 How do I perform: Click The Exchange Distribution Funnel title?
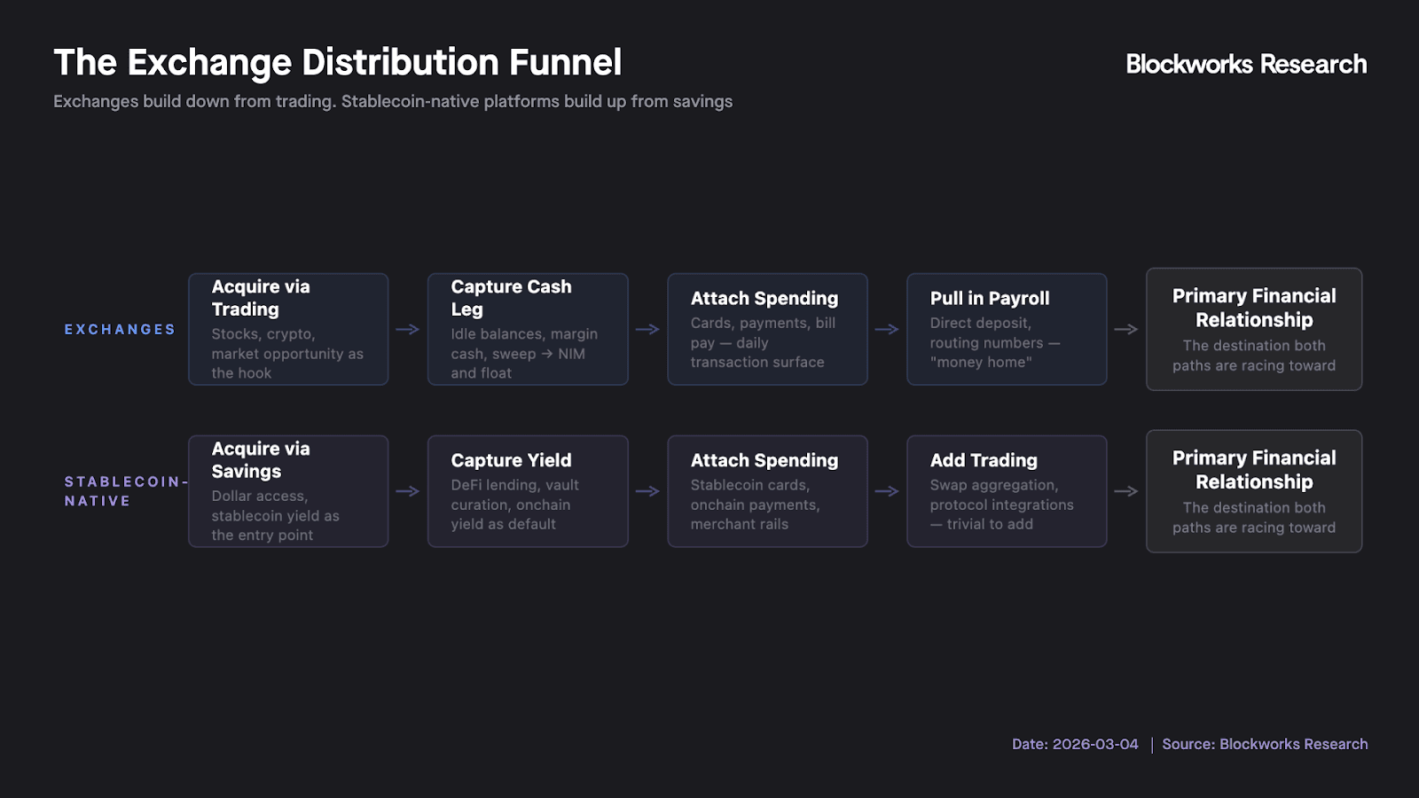(x=337, y=63)
